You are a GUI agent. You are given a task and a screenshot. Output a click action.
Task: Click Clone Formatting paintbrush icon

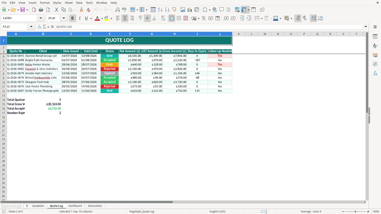82,10
